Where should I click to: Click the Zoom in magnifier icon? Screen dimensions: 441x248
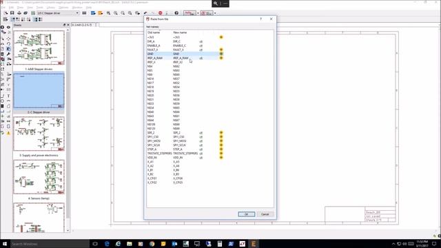(x=116, y=13)
